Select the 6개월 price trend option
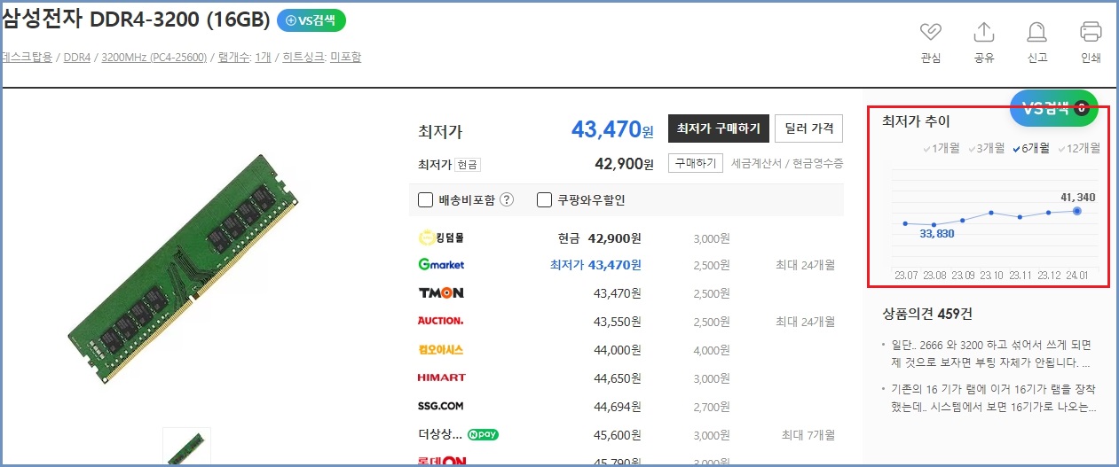1119x467 pixels. coord(1031,148)
